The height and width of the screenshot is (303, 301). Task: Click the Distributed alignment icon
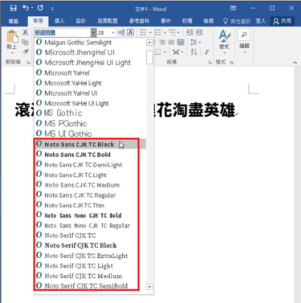click(x=180, y=42)
